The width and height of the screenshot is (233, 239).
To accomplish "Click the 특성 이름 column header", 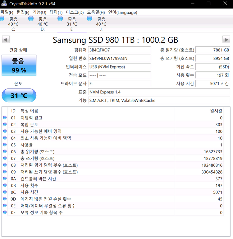I will 97,111.
